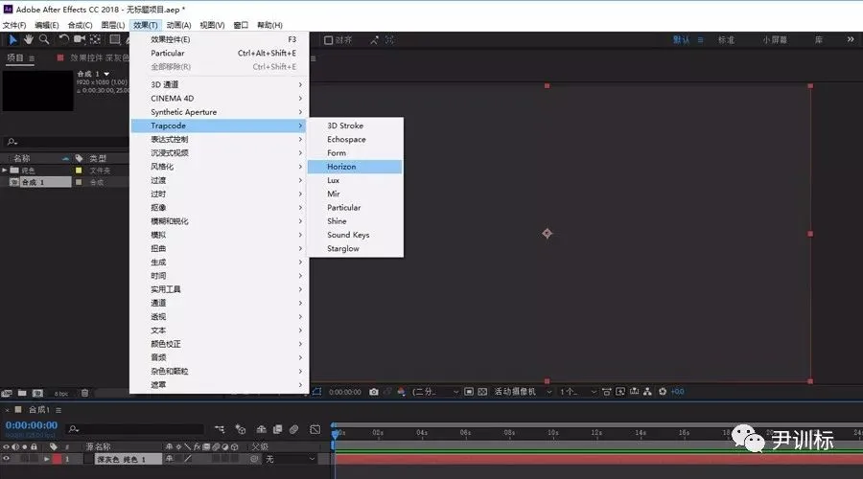Click the pixel aspect ratio correction icon
Image resolution: width=863 pixels, height=479 pixels.
coord(607,392)
